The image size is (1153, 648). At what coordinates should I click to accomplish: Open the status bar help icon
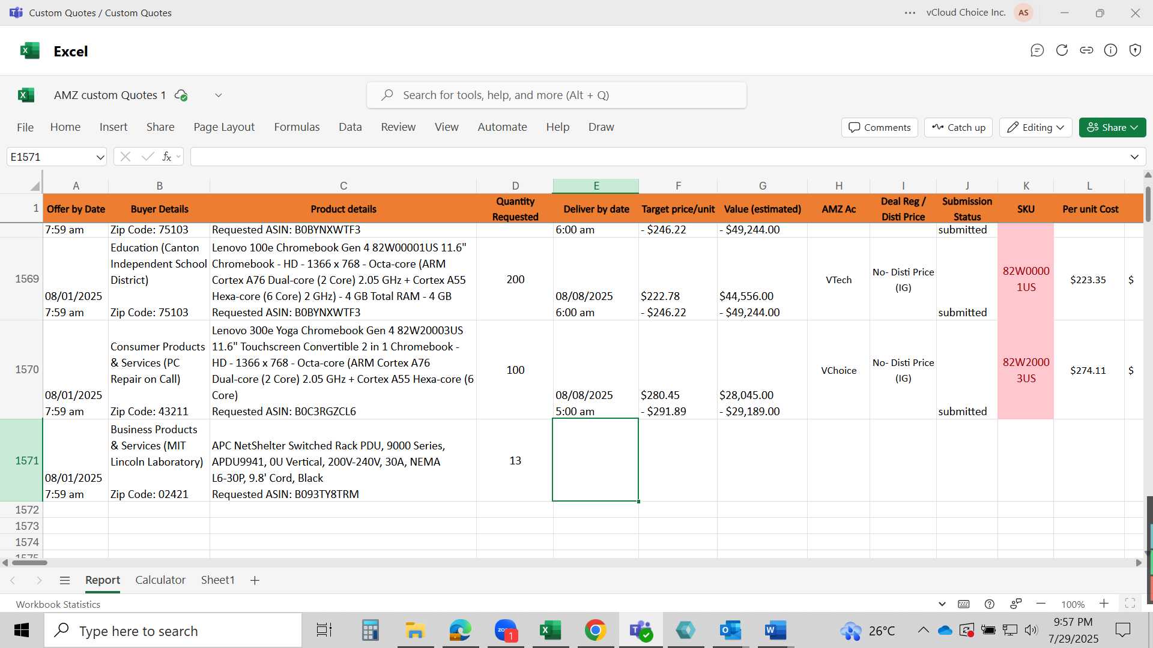coord(990,604)
